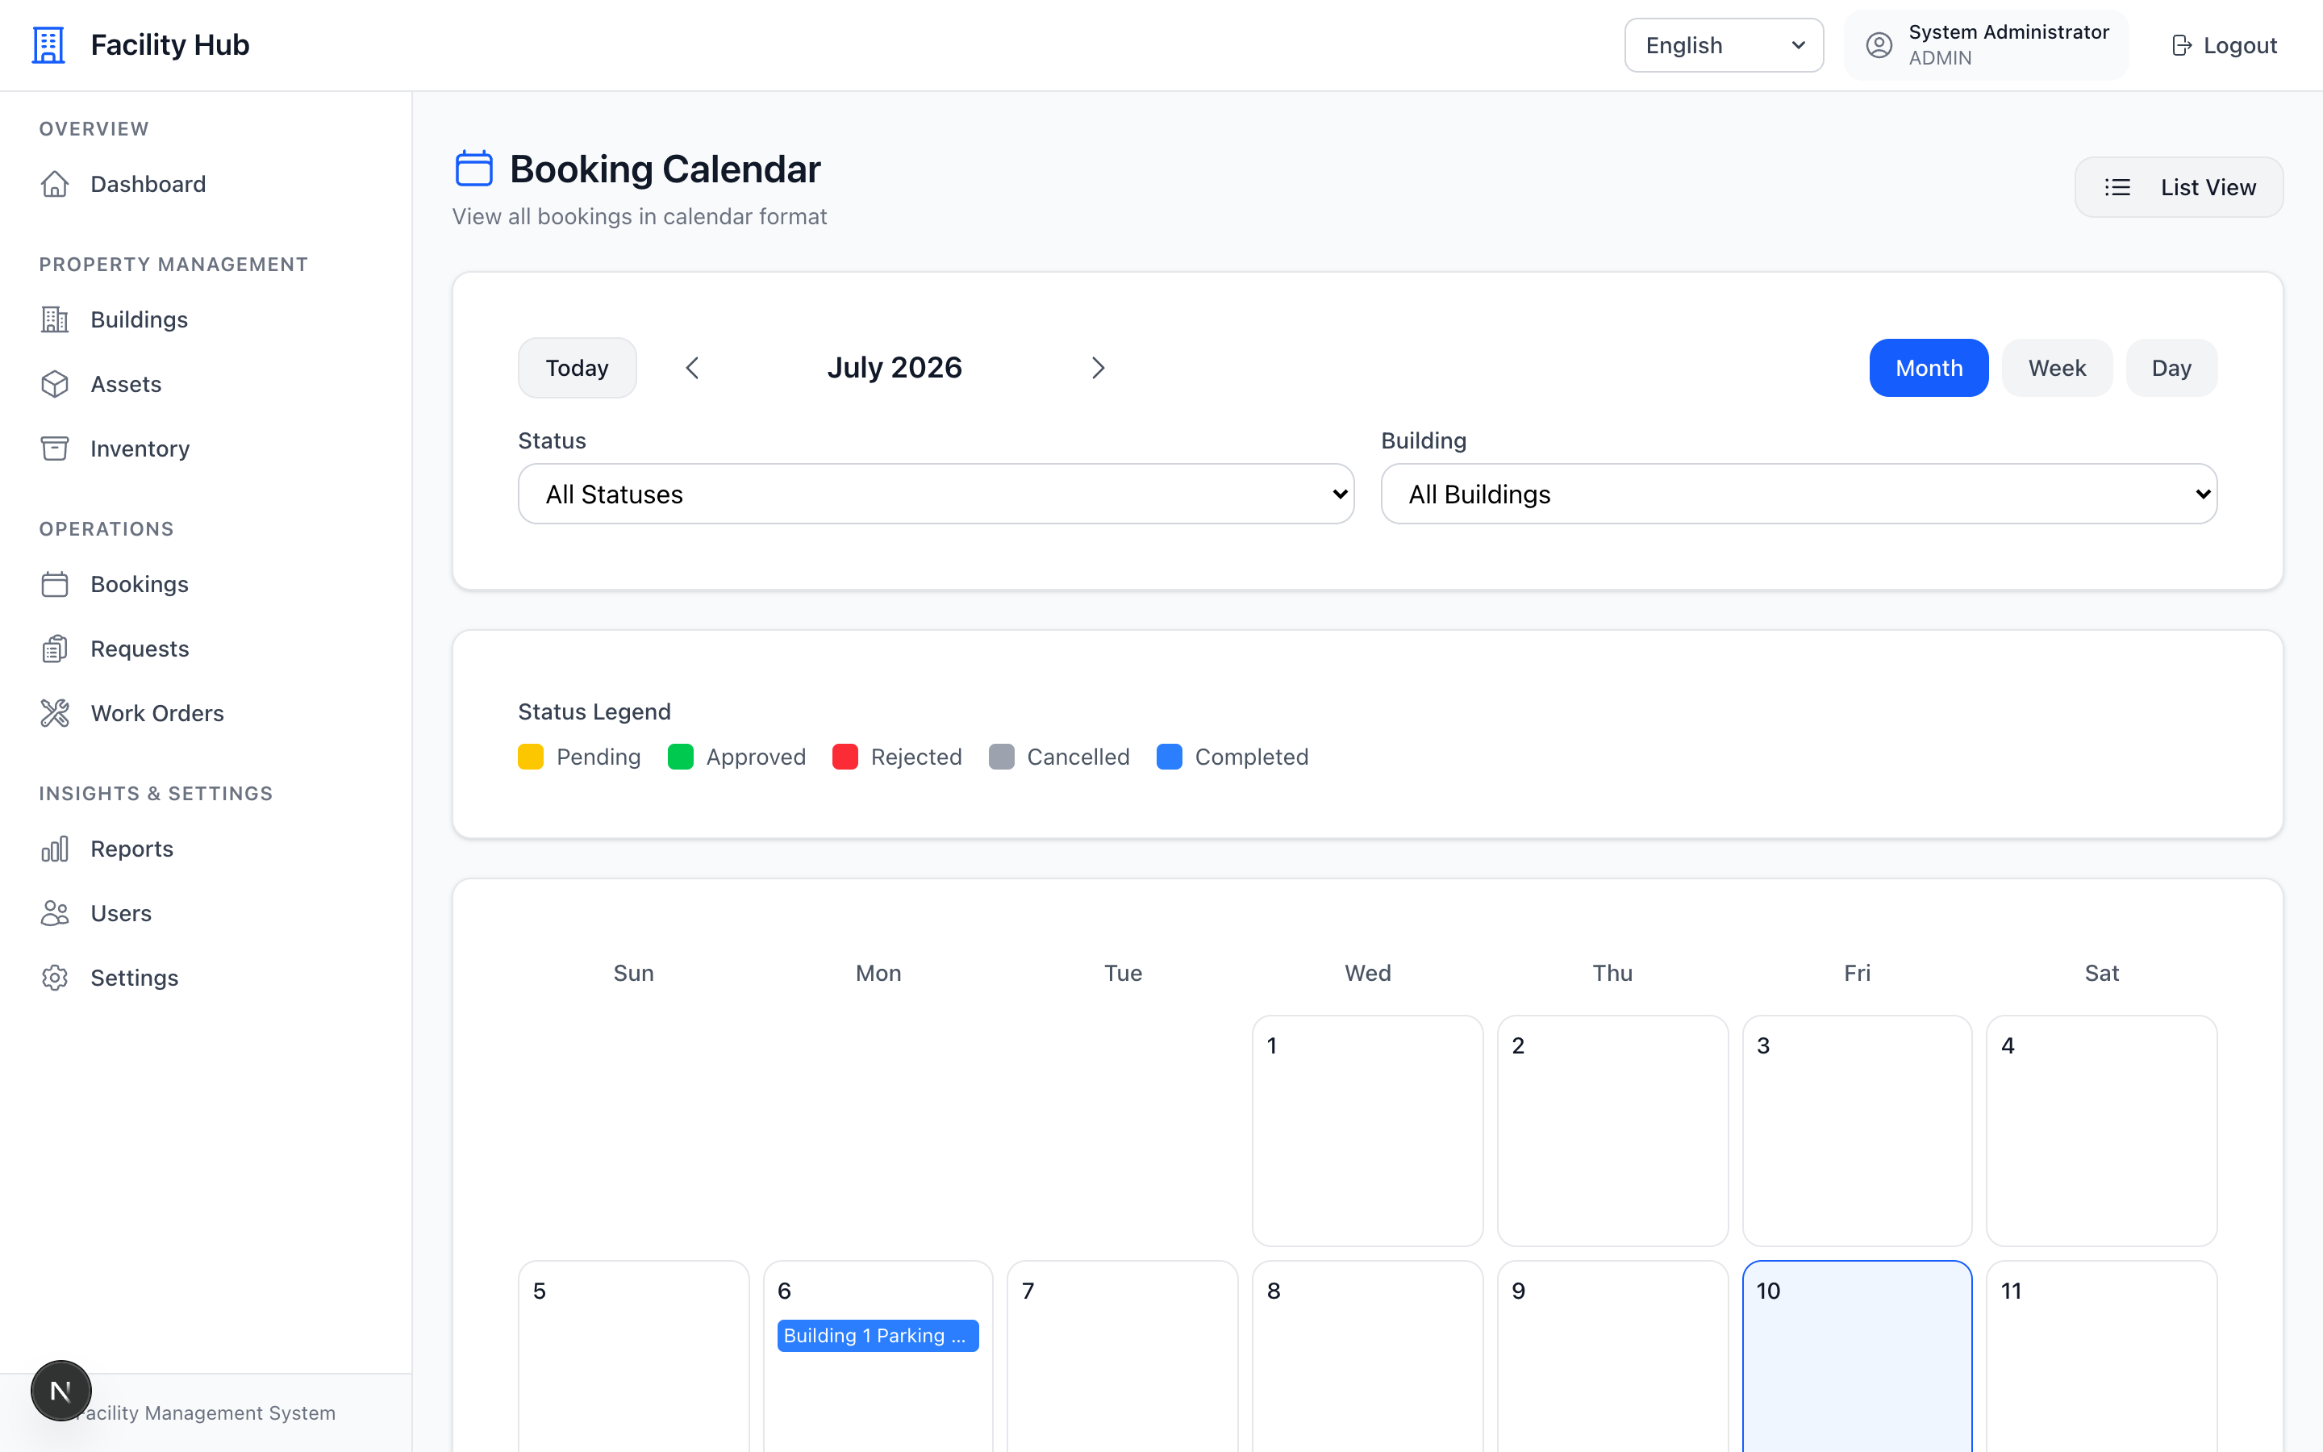Select the July 1 day cell

coord(1367,1130)
